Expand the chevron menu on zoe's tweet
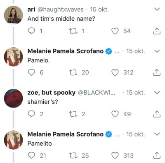The image size is (165, 163). click(157, 93)
